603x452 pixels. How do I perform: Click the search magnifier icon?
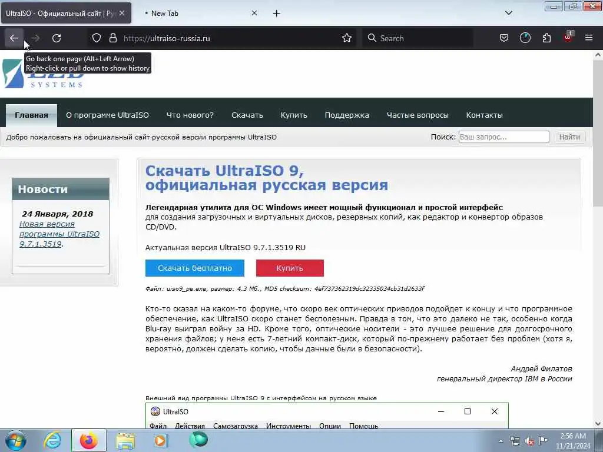(x=372, y=38)
